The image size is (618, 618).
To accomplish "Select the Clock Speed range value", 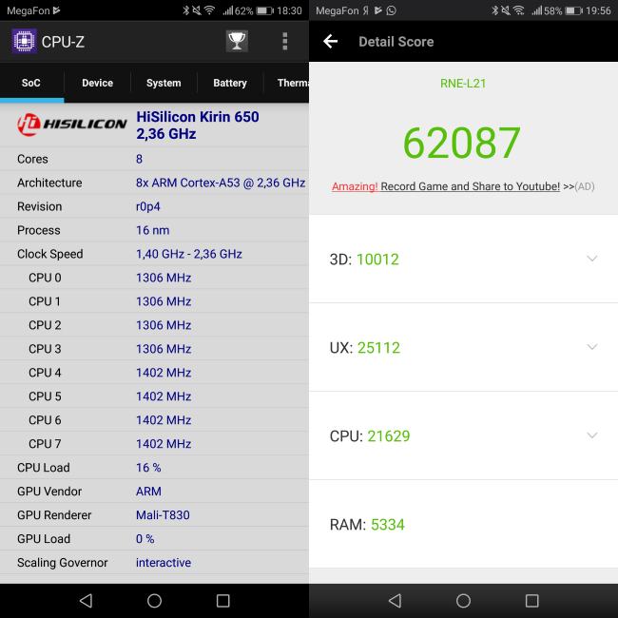I will tap(189, 254).
